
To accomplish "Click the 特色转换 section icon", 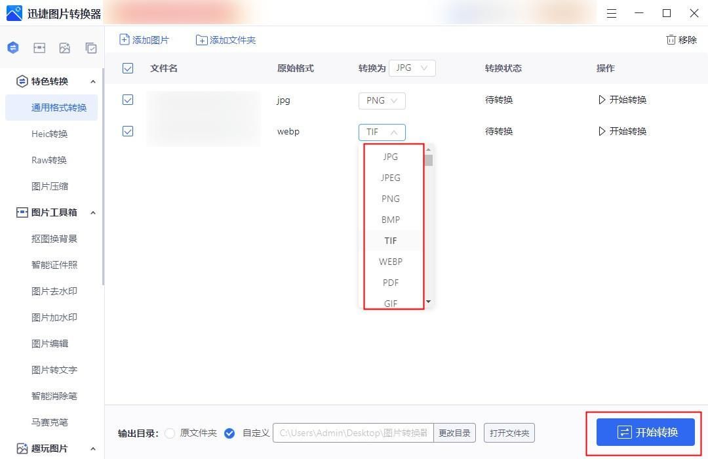I will (x=22, y=81).
